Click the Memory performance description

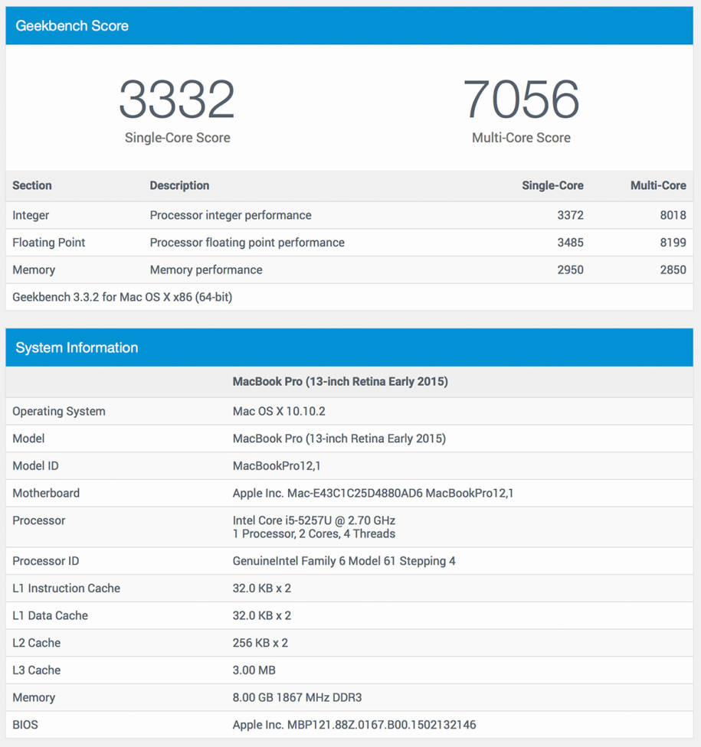pos(206,269)
